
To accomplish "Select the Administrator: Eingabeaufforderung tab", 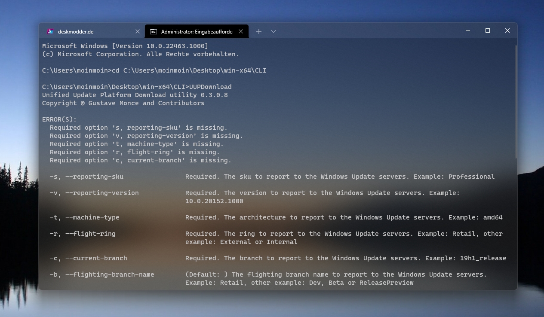I will pyautogui.click(x=194, y=31).
